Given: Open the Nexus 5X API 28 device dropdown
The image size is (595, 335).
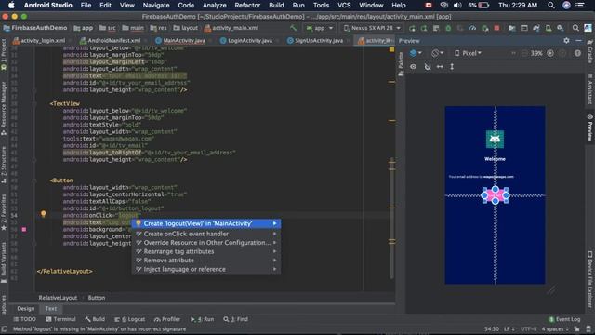Looking at the screenshot, I should (x=372, y=28).
